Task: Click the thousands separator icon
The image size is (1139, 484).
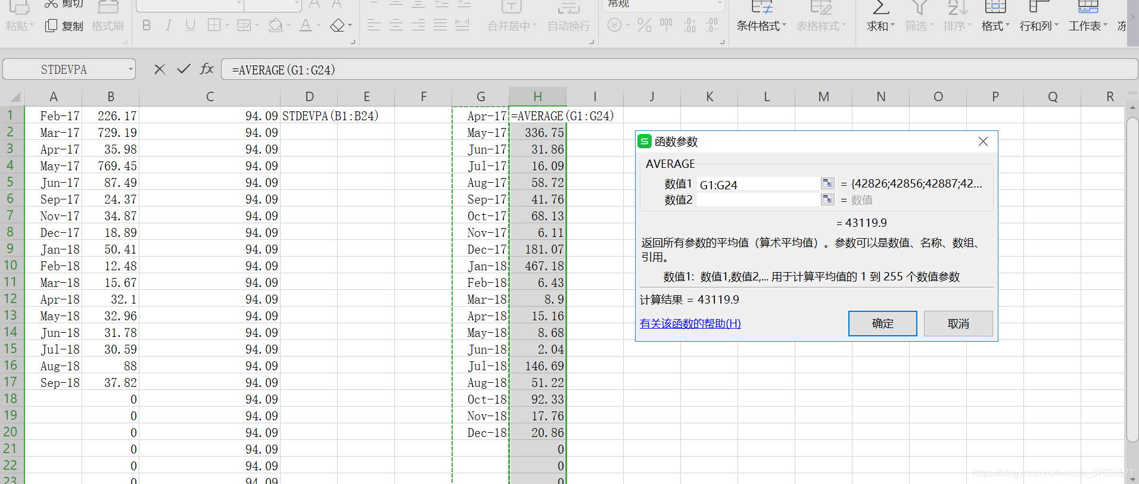Action: (666, 25)
